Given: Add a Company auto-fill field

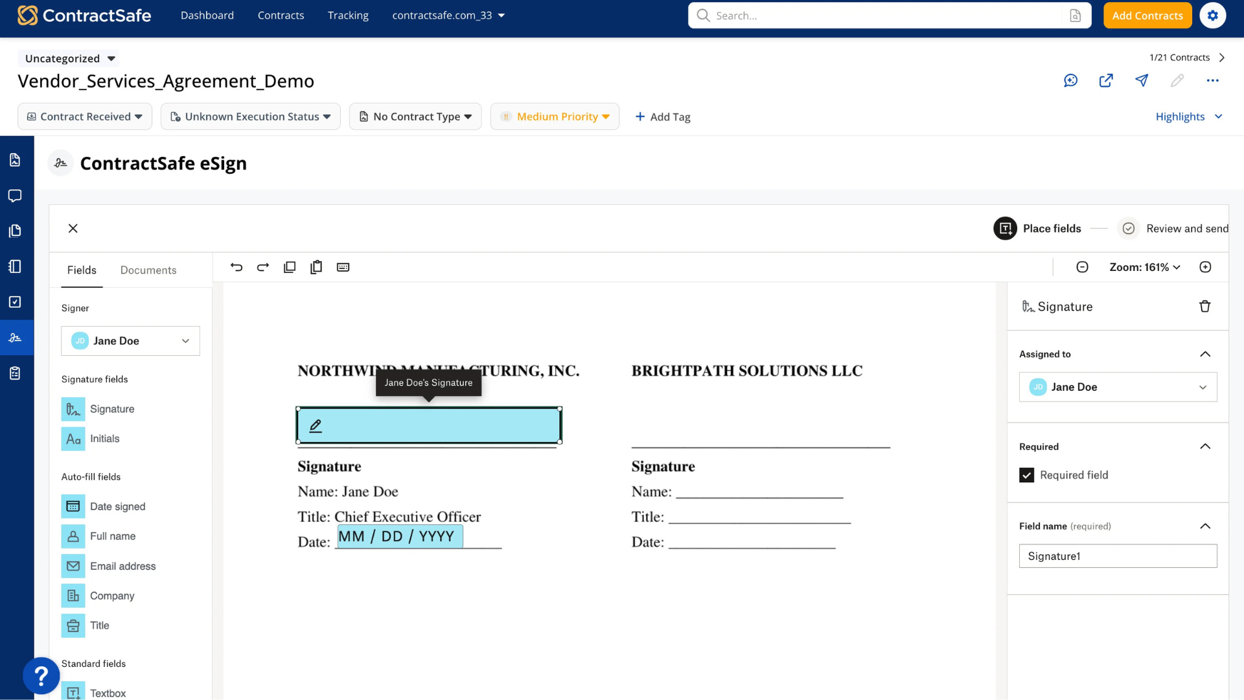Looking at the screenshot, I should click(98, 596).
